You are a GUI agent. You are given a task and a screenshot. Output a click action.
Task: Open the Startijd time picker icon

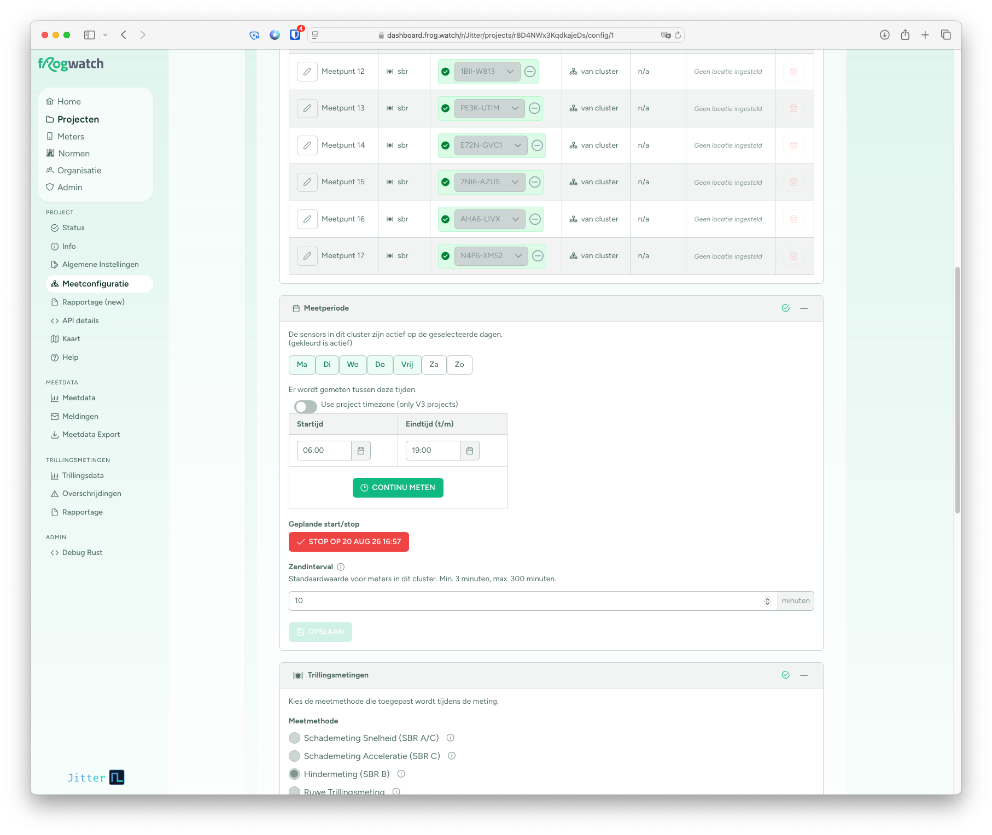(361, 451)
